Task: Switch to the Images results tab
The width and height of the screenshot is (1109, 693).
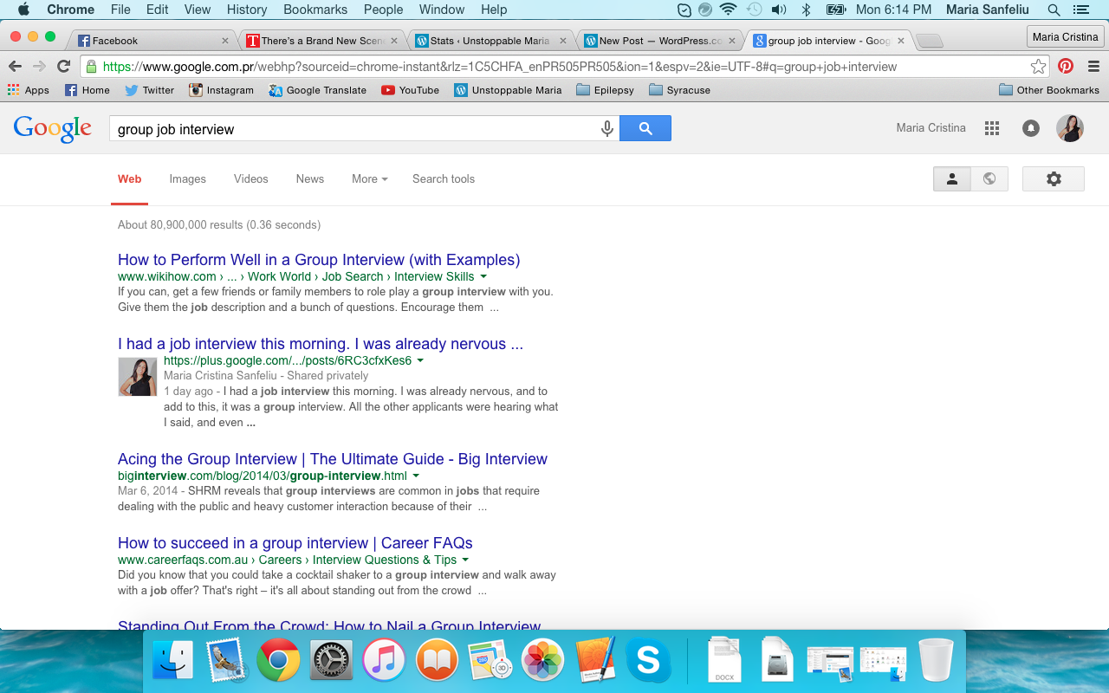Action: pyautogui.click(x=187, y=179)
